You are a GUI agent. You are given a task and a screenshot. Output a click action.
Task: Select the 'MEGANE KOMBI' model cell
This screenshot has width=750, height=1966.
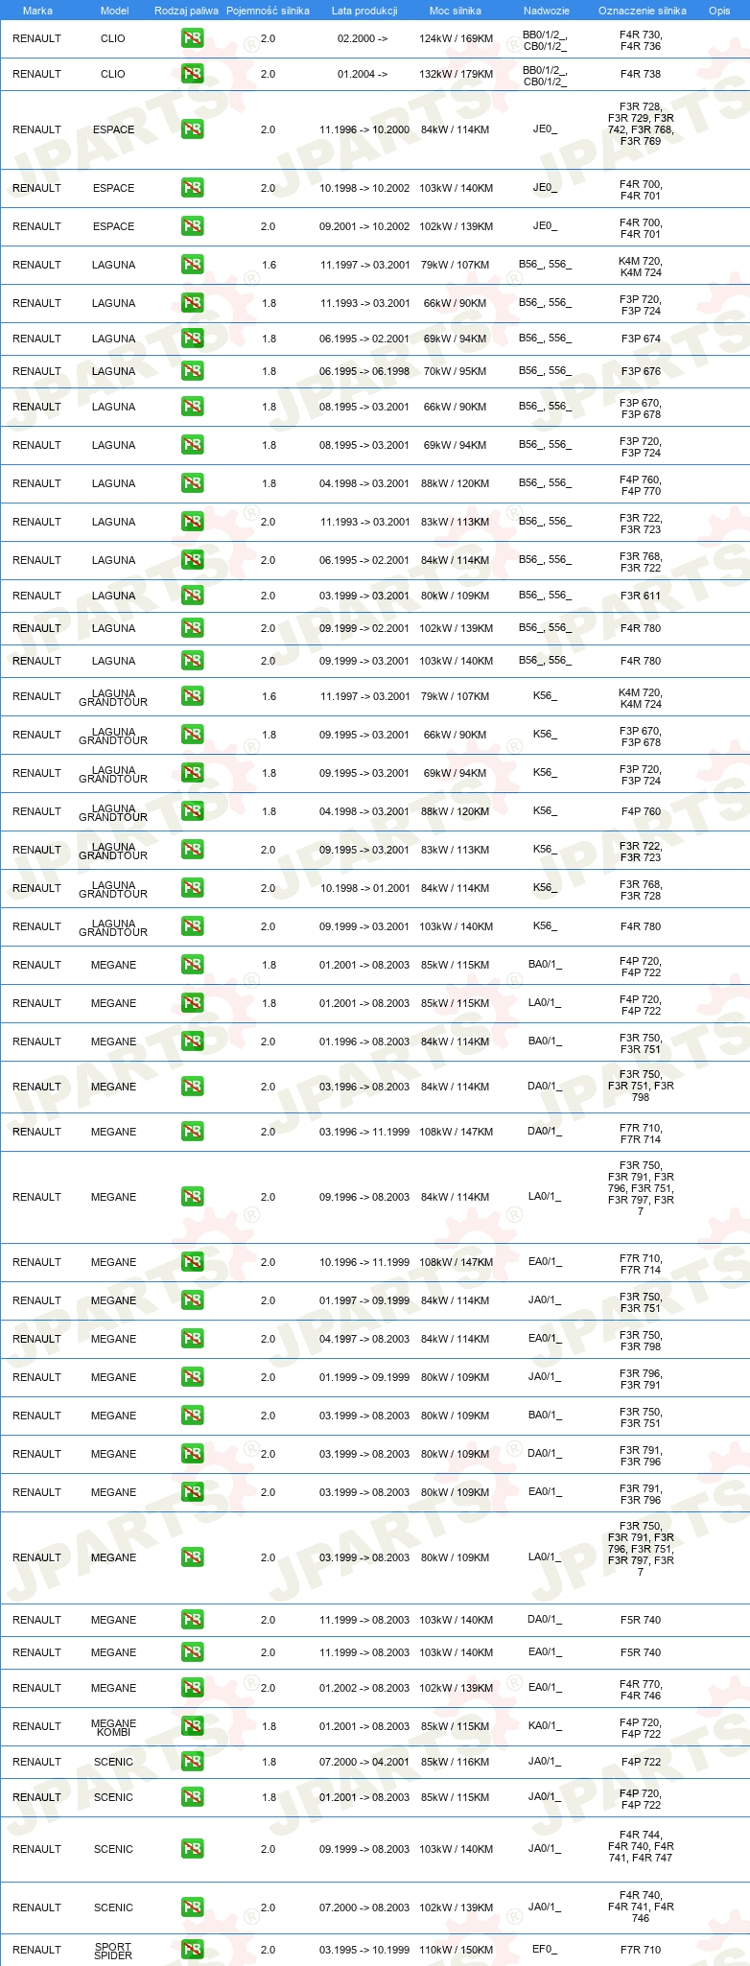click(x=113, y=1727)
